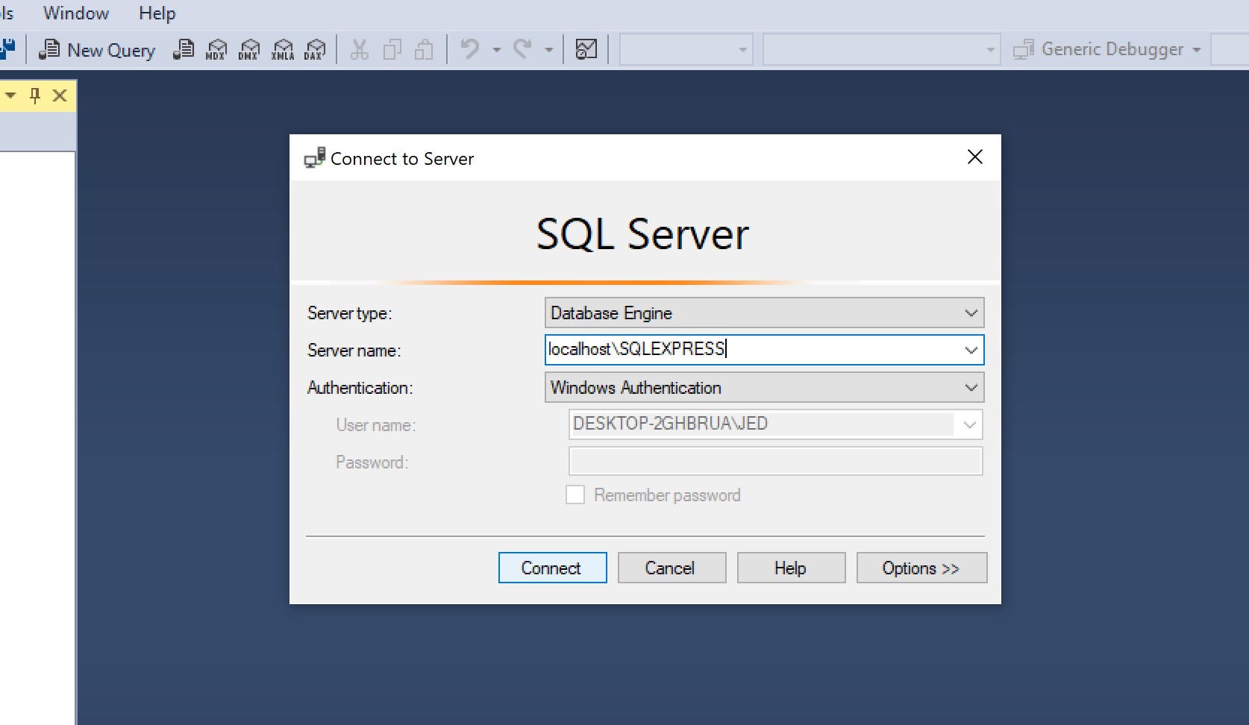Open the Window menu
This screenshot has height=725, width=1249.
coord(75,13)
